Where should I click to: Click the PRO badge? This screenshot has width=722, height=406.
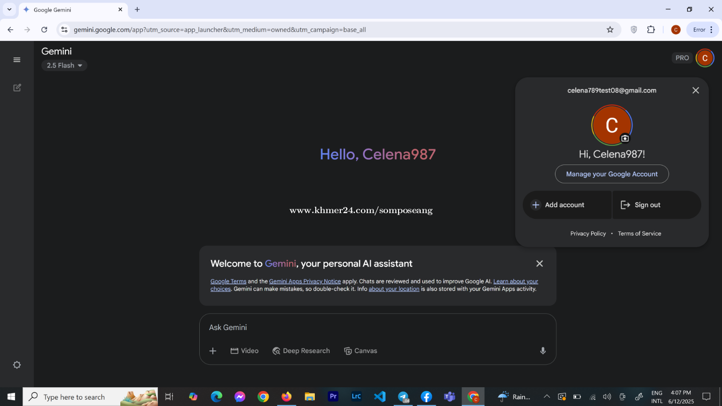click(682, 58)
